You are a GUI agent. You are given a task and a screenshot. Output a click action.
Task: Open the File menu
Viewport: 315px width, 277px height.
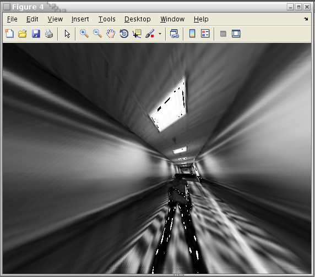point(12,19)
